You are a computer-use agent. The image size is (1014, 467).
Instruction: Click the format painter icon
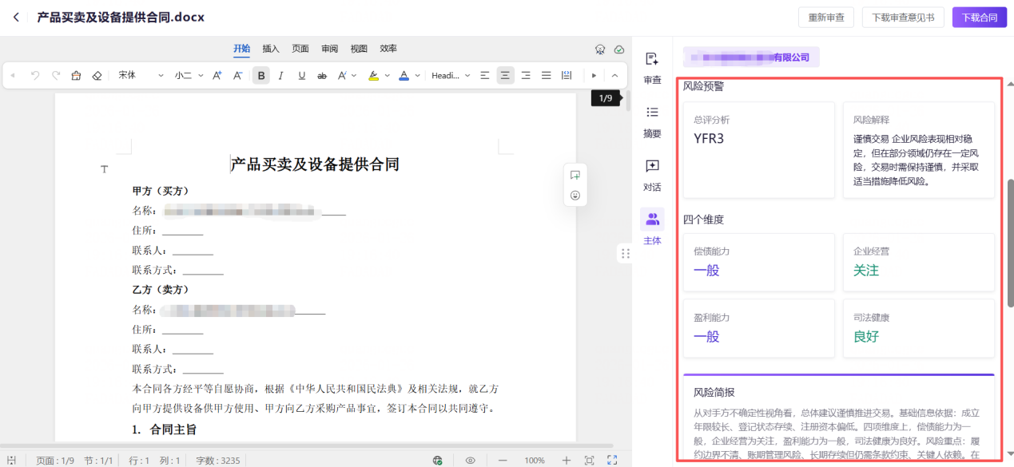(x=76, y=76)
